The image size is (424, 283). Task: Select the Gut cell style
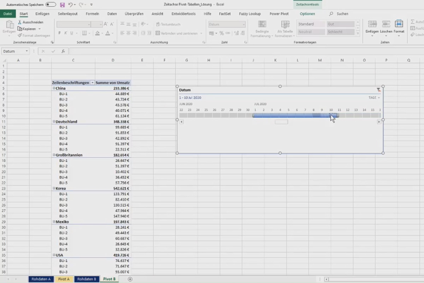pos(341,24)
